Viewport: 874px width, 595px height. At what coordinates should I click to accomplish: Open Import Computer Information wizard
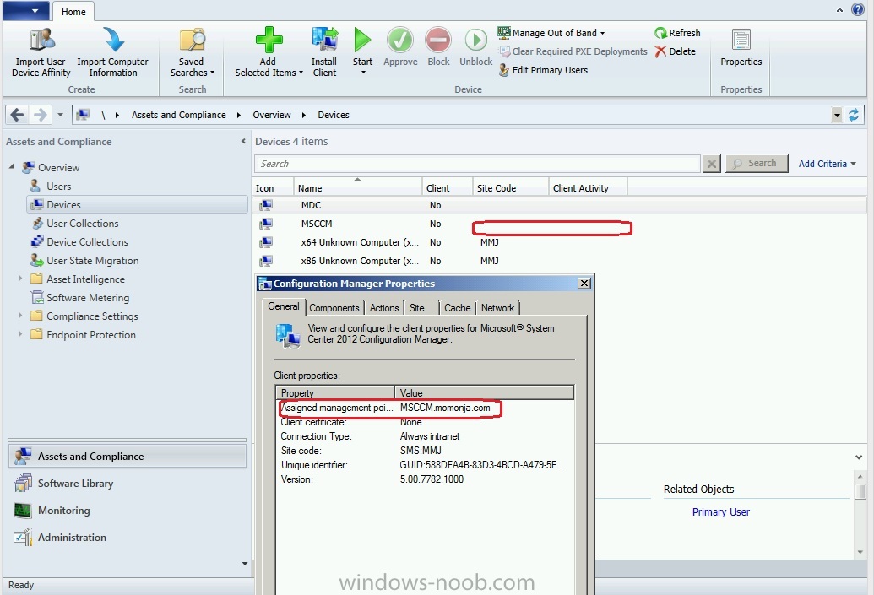click(x=113, y=52)
